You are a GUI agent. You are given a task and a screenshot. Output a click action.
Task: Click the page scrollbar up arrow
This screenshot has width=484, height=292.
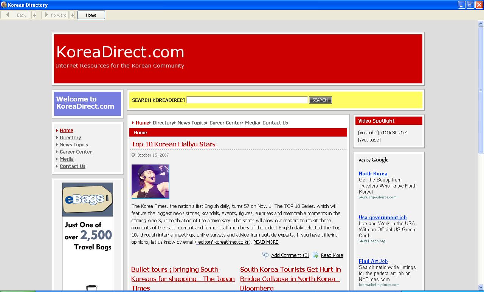click(x=481, y=23)
